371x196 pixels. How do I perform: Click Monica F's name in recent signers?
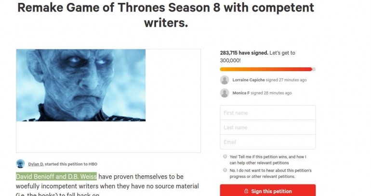pyautogui.click(x=244, y=93)
